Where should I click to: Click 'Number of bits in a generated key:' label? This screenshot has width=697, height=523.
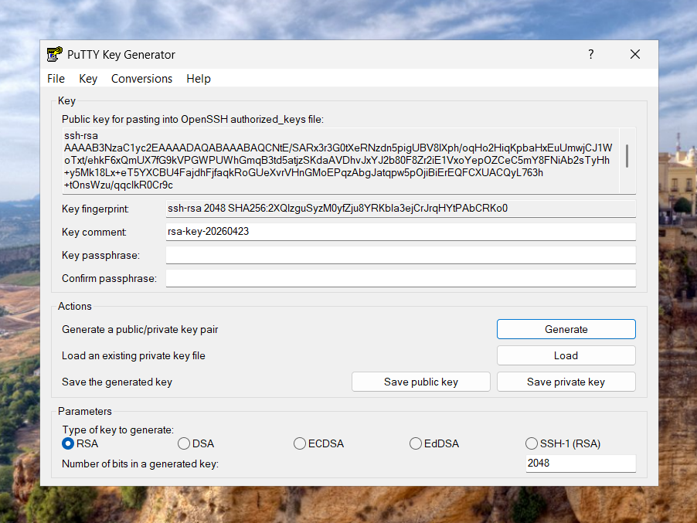[x=140, y=464]
